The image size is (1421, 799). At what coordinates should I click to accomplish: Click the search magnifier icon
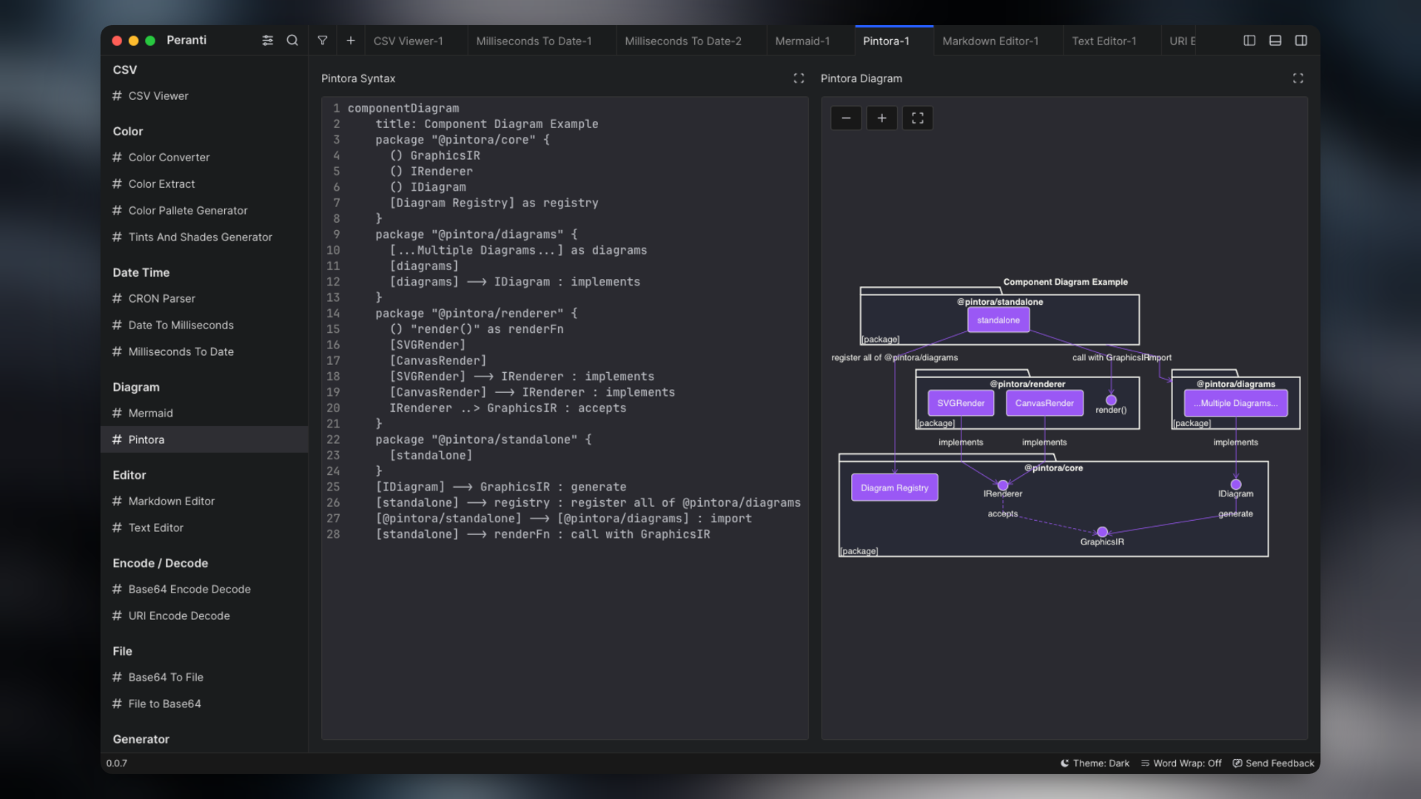pyautogui.click(x=292, y=41)
